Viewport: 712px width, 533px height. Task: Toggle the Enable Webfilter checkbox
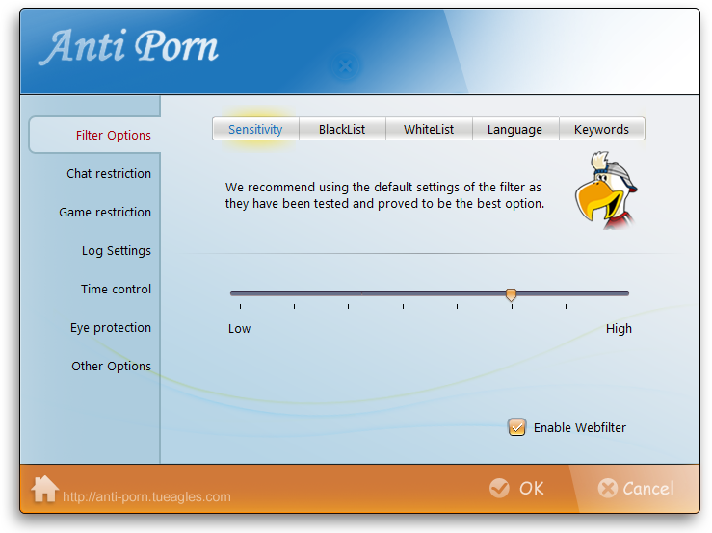516,427
